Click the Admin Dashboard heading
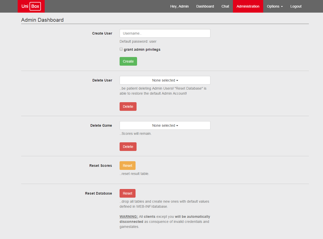 pyautogui.click(x=42, y=20)
